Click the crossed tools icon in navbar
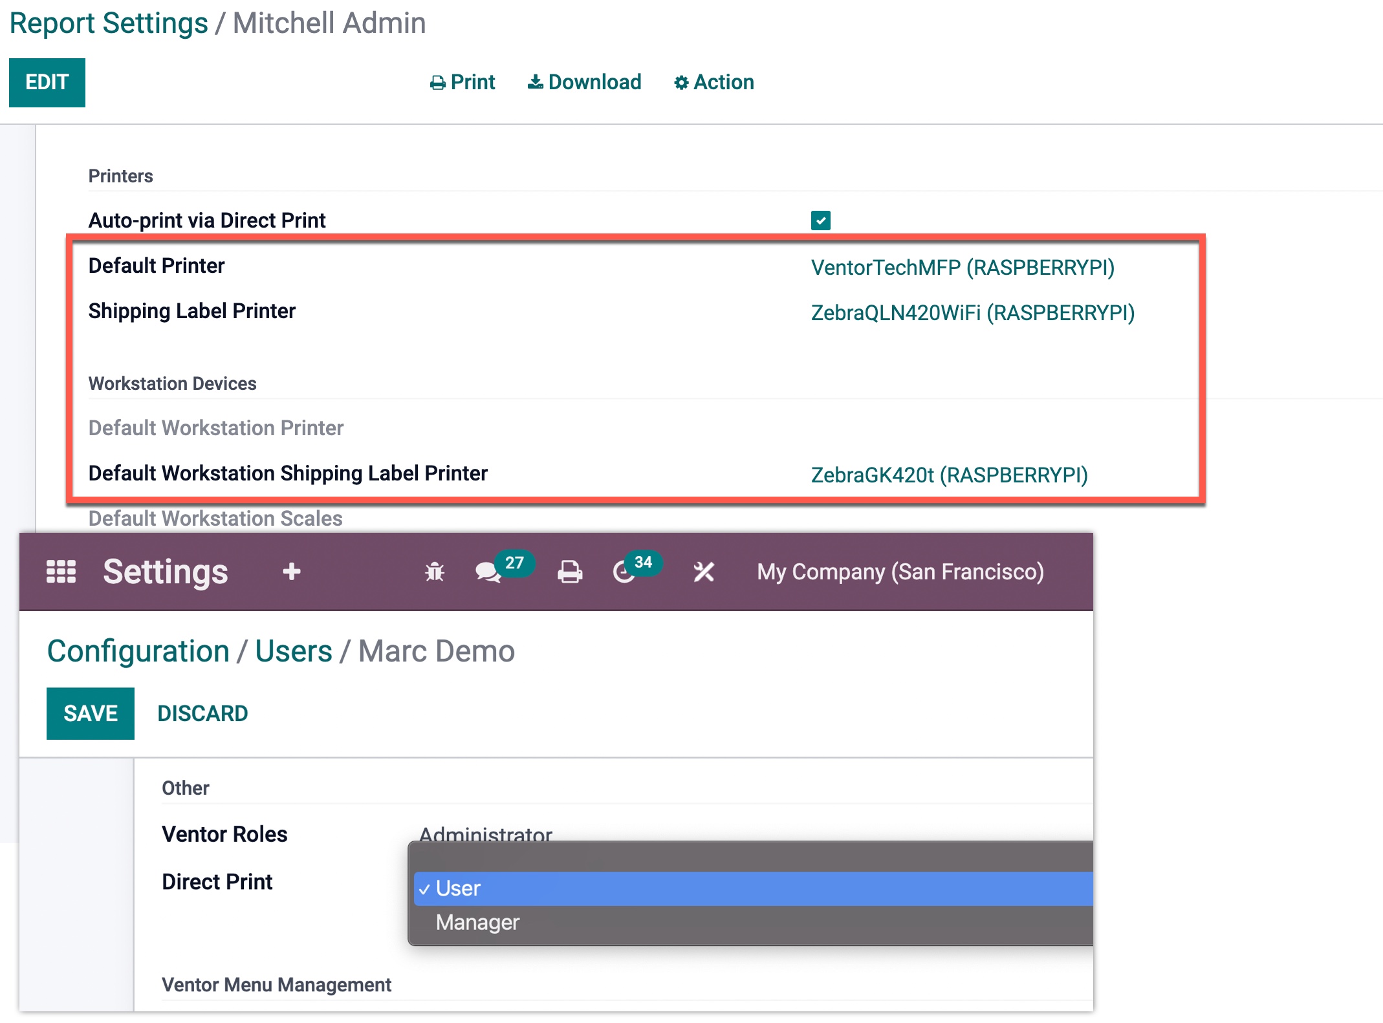The image size is (1383, 1023). click(704, 572)
